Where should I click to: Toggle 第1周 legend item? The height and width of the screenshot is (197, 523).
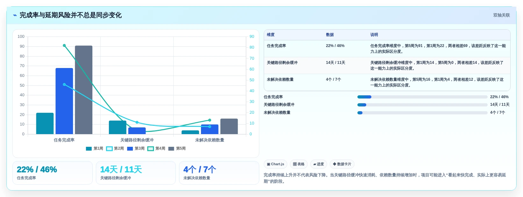(x=95, y=148)
